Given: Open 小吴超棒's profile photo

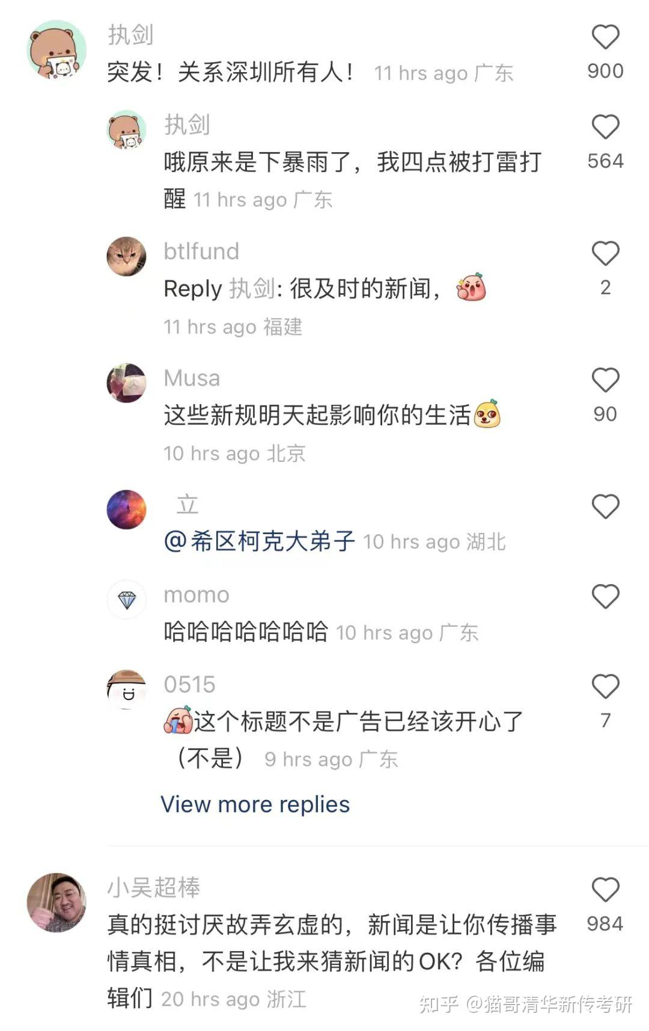Looking at the screenshot, I should 56,902.
